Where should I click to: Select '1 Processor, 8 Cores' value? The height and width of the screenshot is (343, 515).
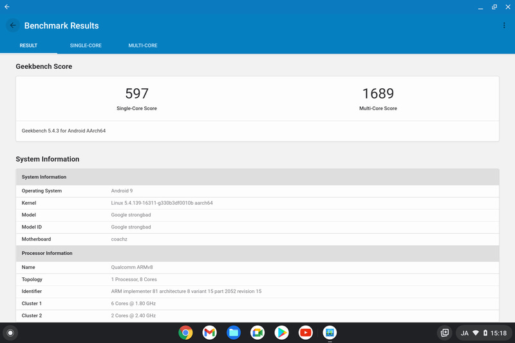134,279
